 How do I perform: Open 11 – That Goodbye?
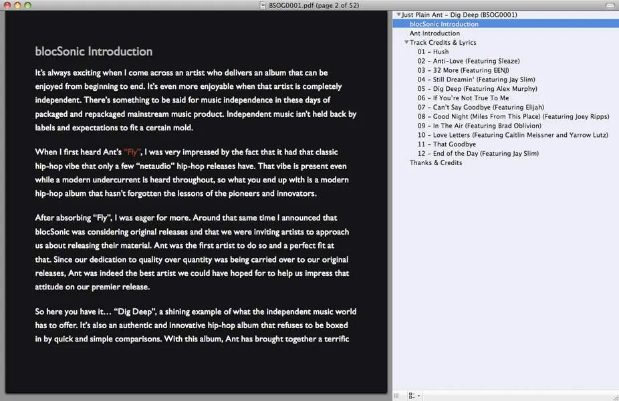point(447,144)
